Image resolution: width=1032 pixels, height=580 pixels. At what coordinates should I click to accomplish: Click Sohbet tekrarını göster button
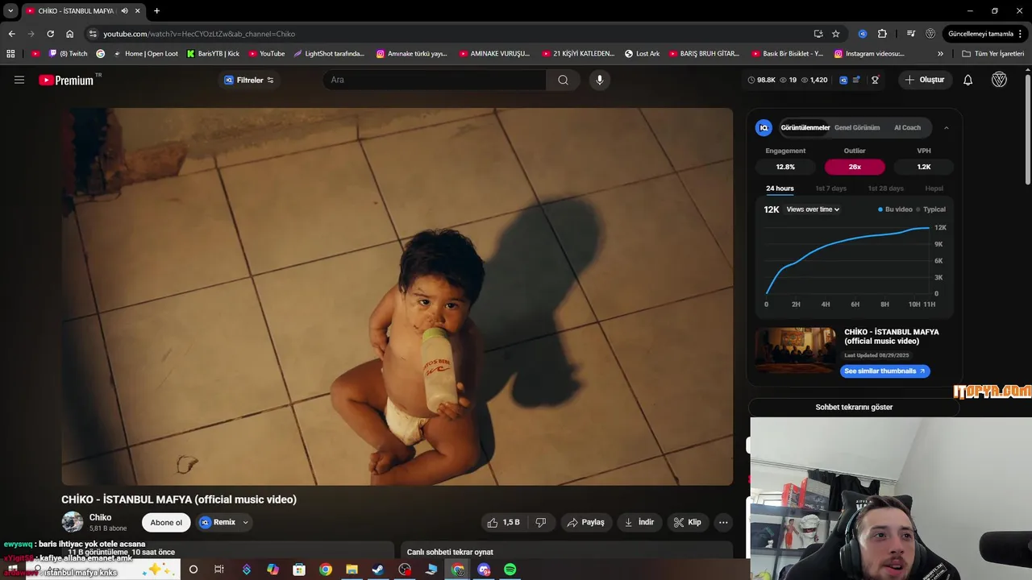click(854, 407)
